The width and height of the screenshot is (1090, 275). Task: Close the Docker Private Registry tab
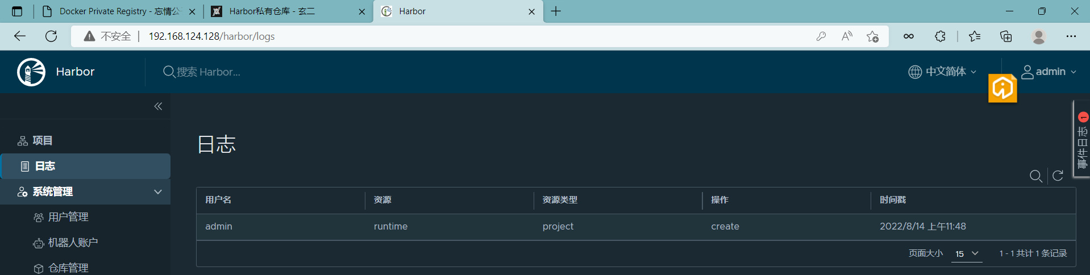point(192,11)
